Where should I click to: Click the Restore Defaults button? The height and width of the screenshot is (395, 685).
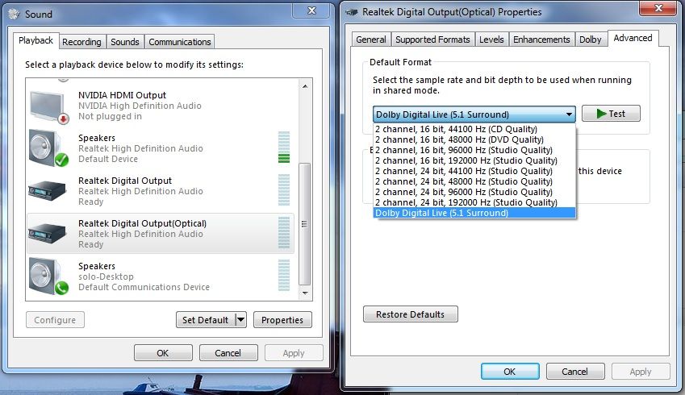(x=410, y=314)
